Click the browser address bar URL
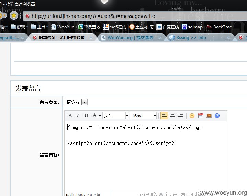The image size is (247, 196). pos(93,16)
